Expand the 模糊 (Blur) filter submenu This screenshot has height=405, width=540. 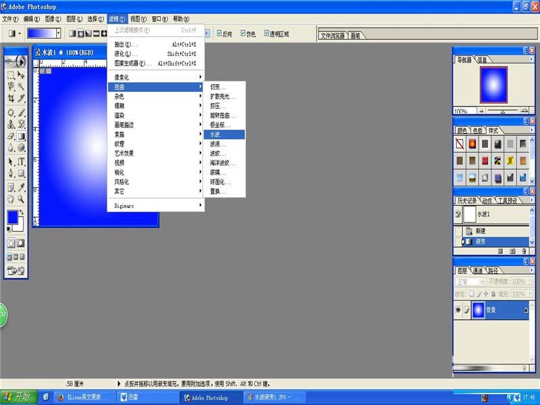(x=156, y=106)
